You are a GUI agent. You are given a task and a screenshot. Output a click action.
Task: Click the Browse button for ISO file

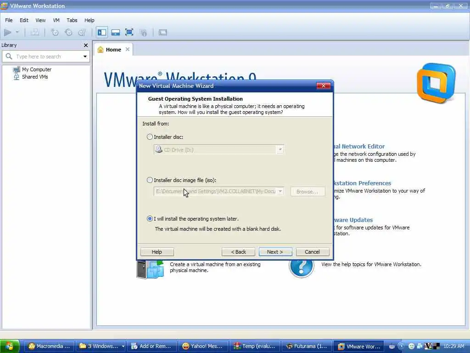click(308, 192)
